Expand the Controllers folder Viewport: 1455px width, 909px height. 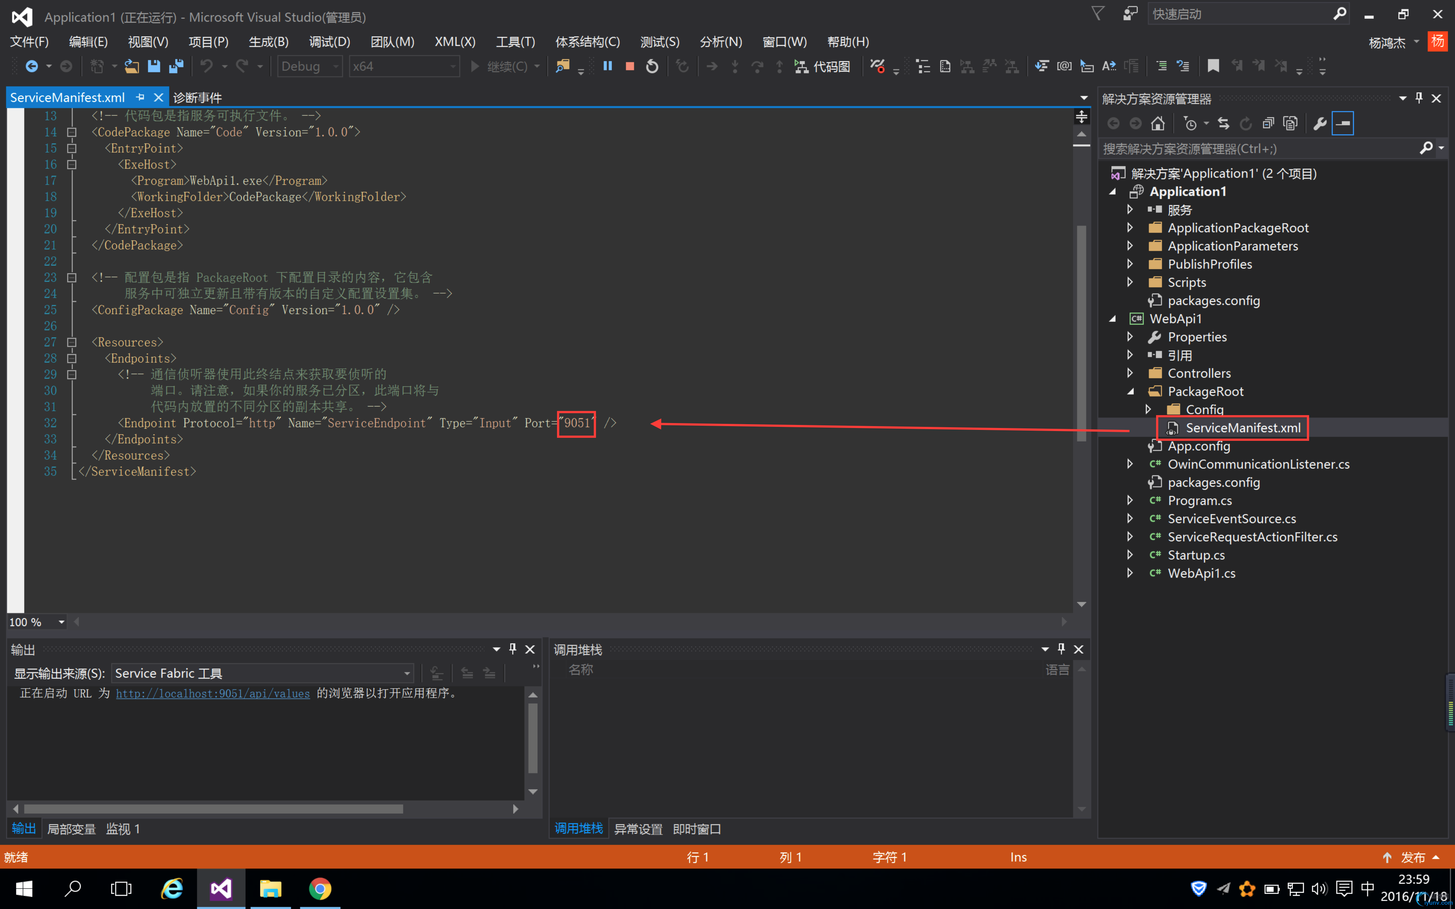pyautogui.click(x=1130, y=373)
